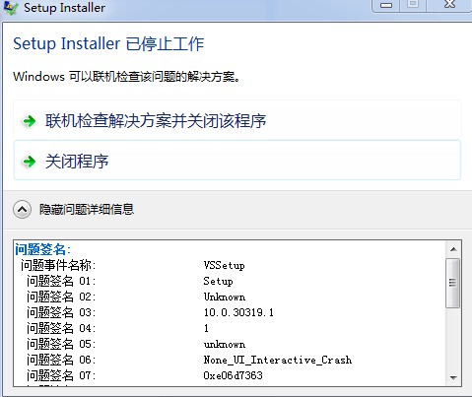
Task: Click the Setup Installer 已停止工作 heading
Action: [108, 44]
